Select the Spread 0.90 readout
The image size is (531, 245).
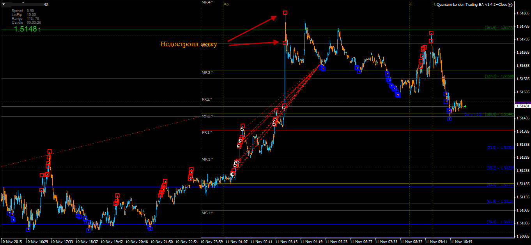pyautogui.click(x=23, y=11)
